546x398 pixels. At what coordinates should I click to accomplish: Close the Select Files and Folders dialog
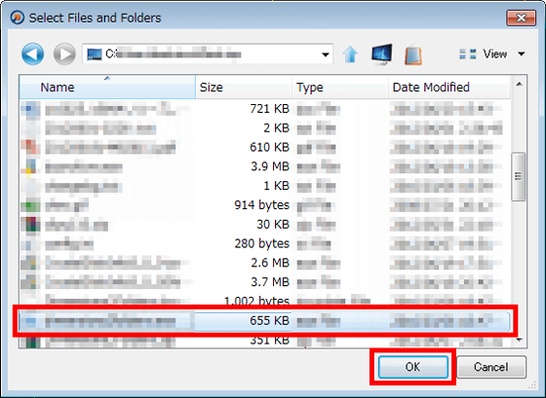(x=521, y=18)
